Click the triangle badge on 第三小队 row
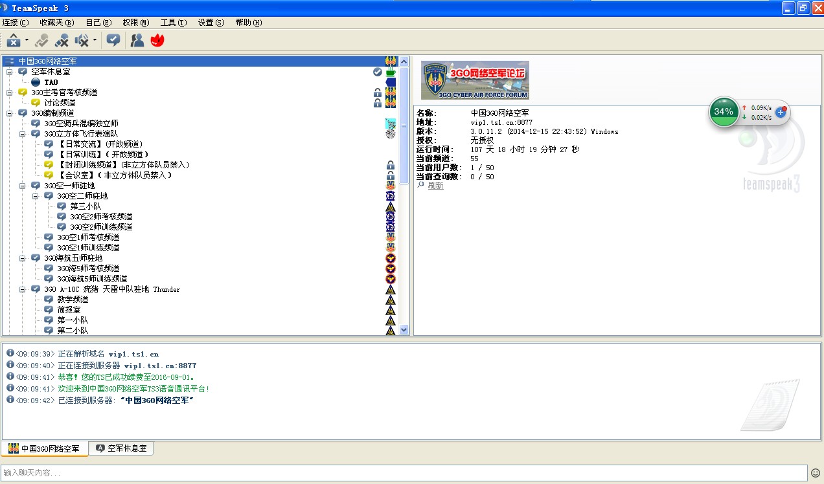This screenshot has height=484, width=824. 391,206
